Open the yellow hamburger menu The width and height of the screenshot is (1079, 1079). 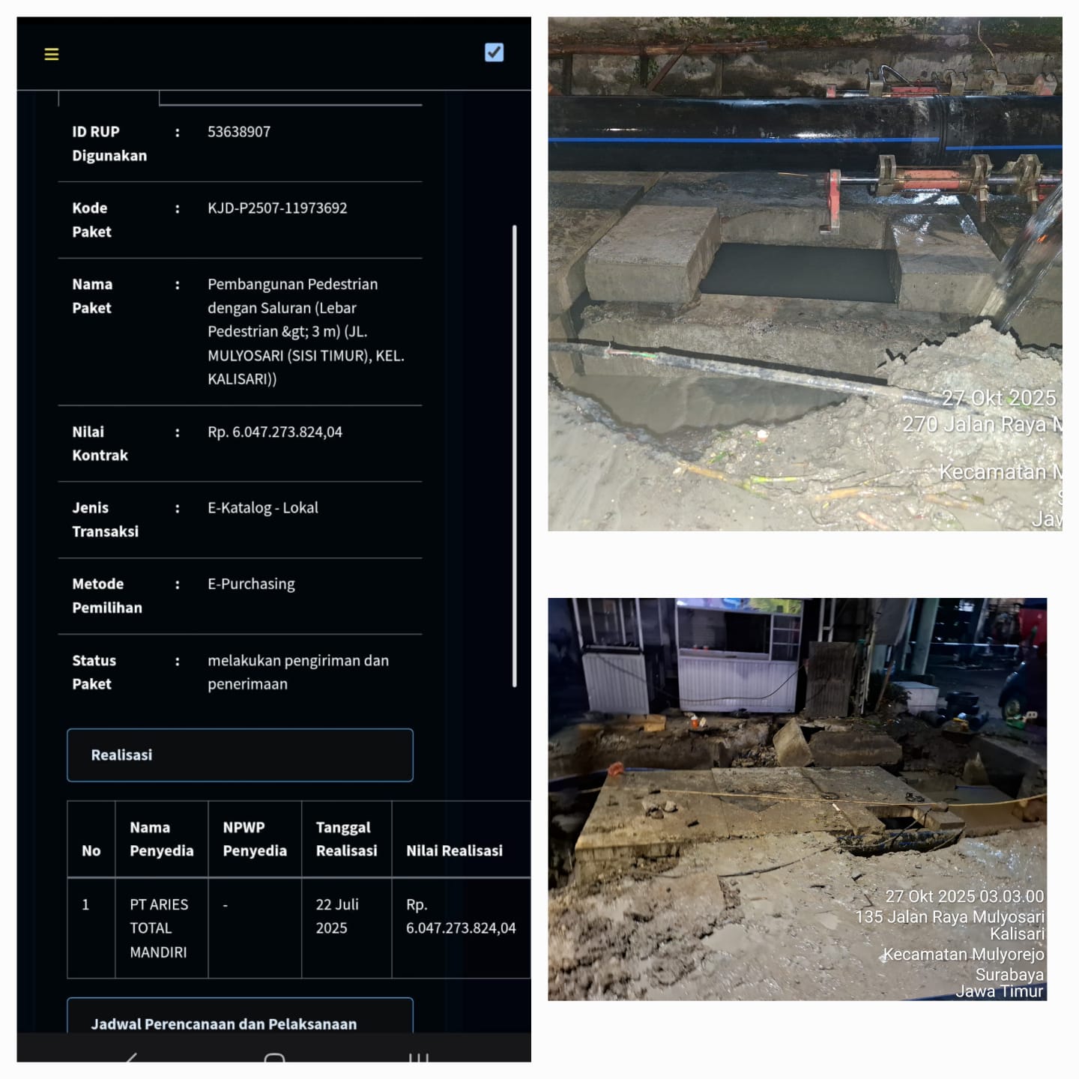pos(52,54)
